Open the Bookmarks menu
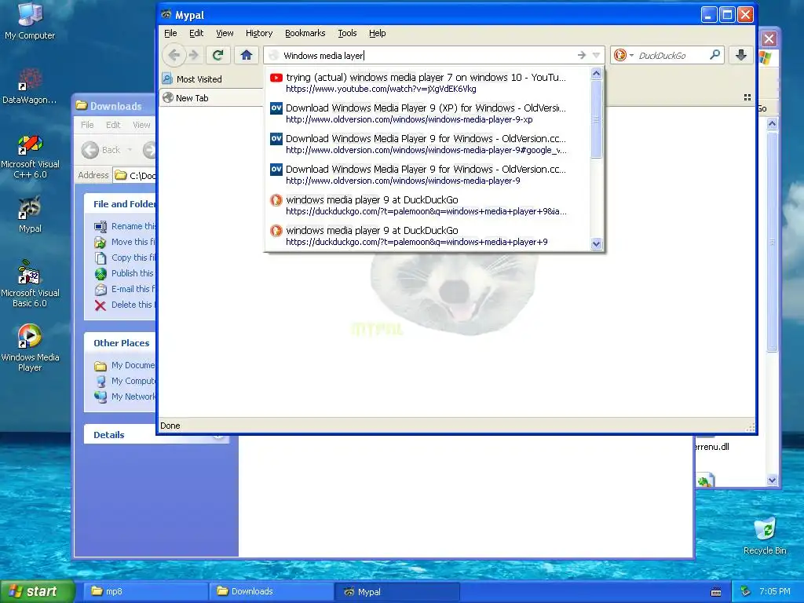 click(x=305, y=33)
